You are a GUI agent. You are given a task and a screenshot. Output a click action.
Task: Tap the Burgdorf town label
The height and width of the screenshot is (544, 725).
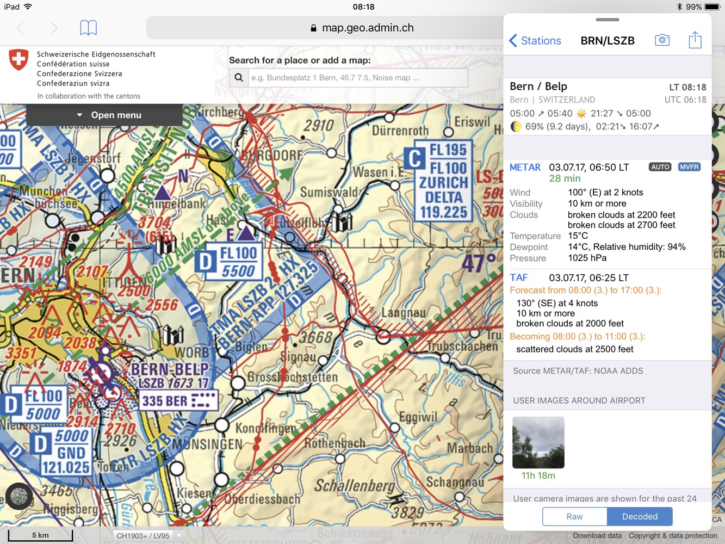[x=272, y=156]
